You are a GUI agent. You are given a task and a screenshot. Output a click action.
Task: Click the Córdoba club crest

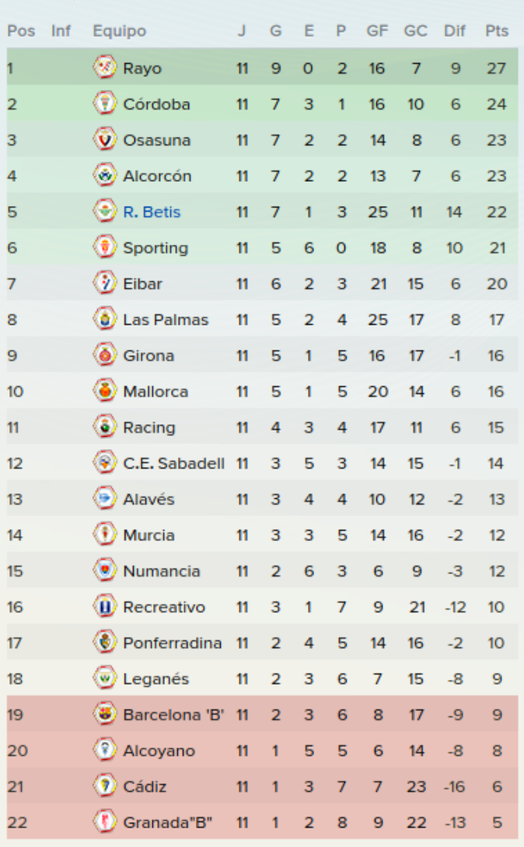(104, 103)
